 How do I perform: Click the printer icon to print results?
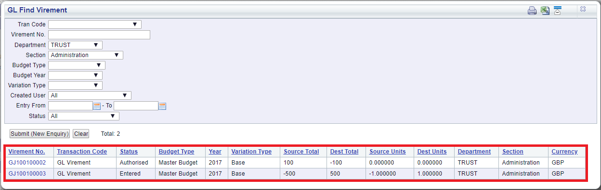pyautogui.click(x=532, y=11)
